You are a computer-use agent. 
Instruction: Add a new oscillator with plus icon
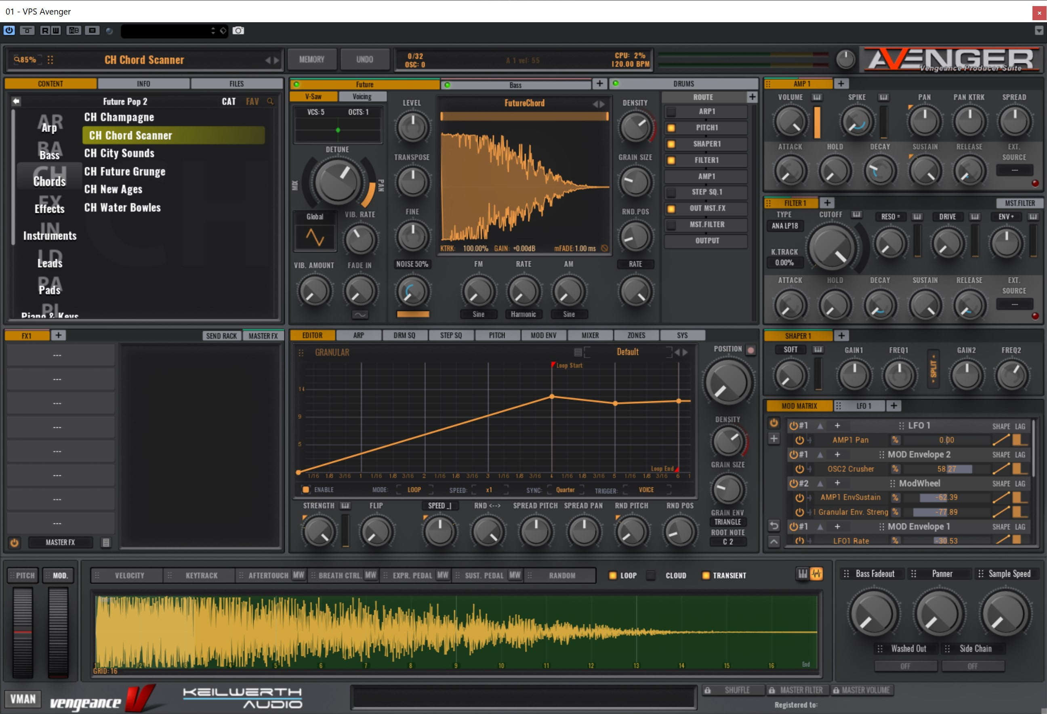pos(599,84)
